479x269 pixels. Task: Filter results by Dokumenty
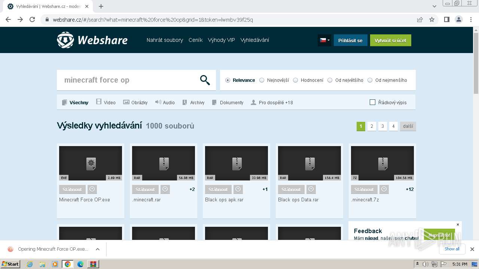228,102
